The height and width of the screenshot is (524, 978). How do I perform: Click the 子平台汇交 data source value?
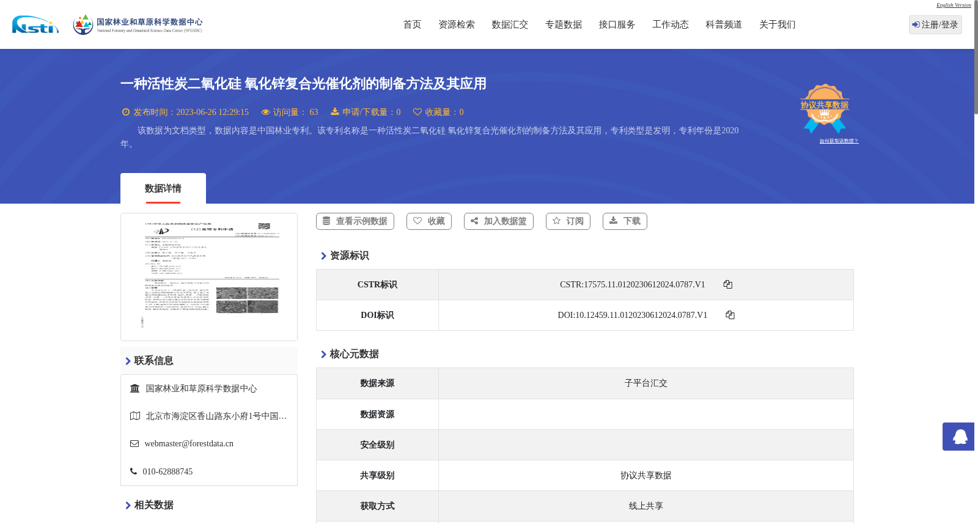(646, 383)
